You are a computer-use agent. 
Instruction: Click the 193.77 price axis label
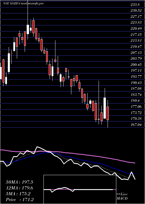pos(136,76)
